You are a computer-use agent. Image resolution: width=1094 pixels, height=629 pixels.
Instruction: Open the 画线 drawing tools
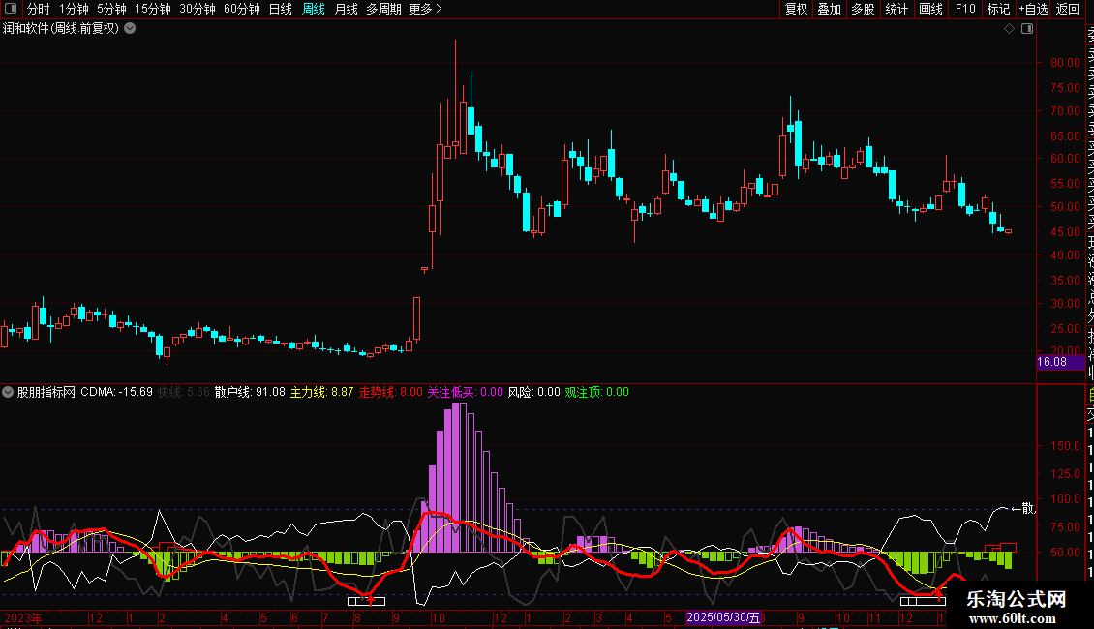click(x=930, y=9)
